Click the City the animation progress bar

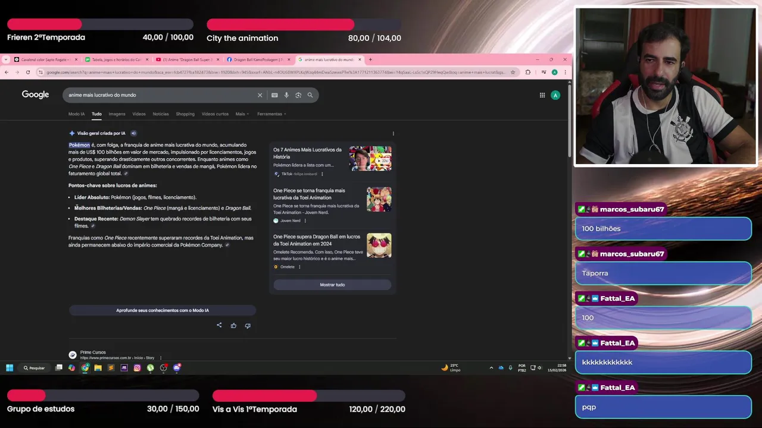tap(304, 24)
